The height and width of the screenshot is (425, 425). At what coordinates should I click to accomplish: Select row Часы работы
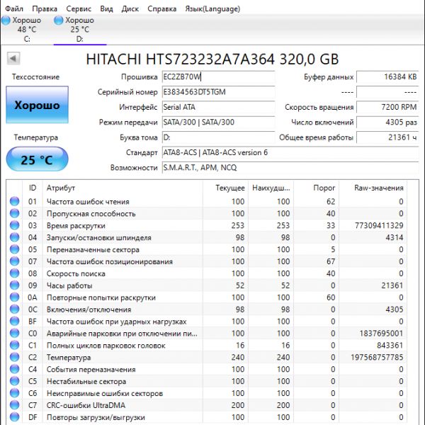point(207,285)
